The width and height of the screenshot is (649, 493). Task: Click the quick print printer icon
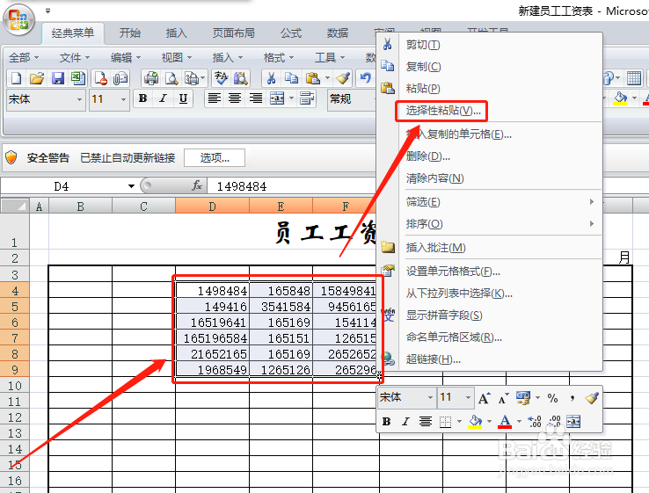pyautogui.click(x=150, y=78)
